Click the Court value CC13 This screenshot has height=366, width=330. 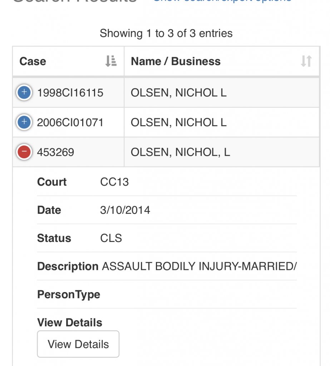tap(114, 182)
